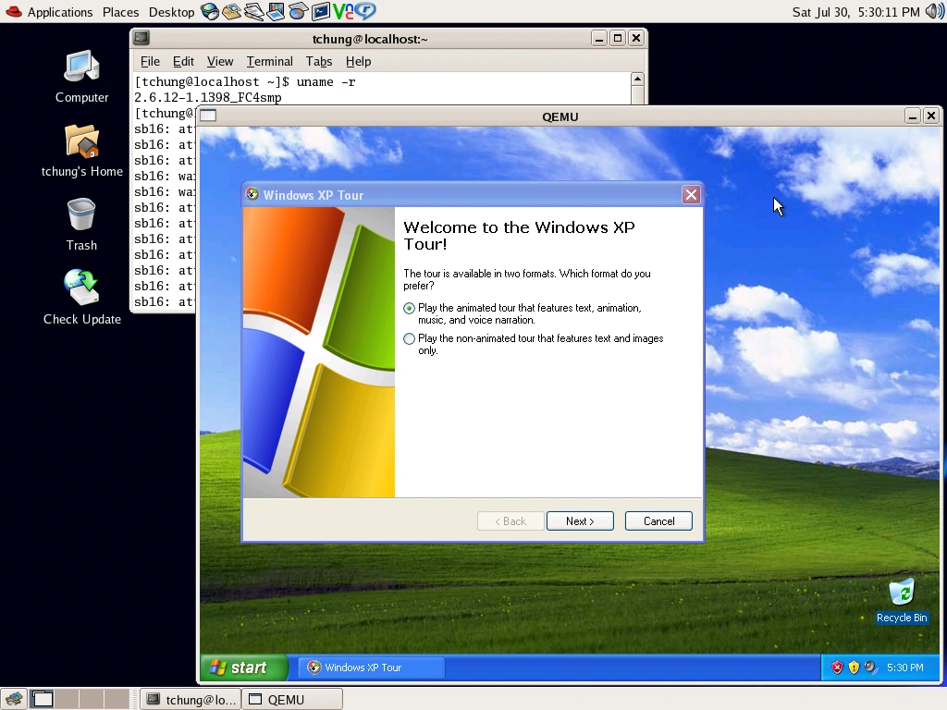Launch the spreadsheet chart icon in panel

pos(298,11)
